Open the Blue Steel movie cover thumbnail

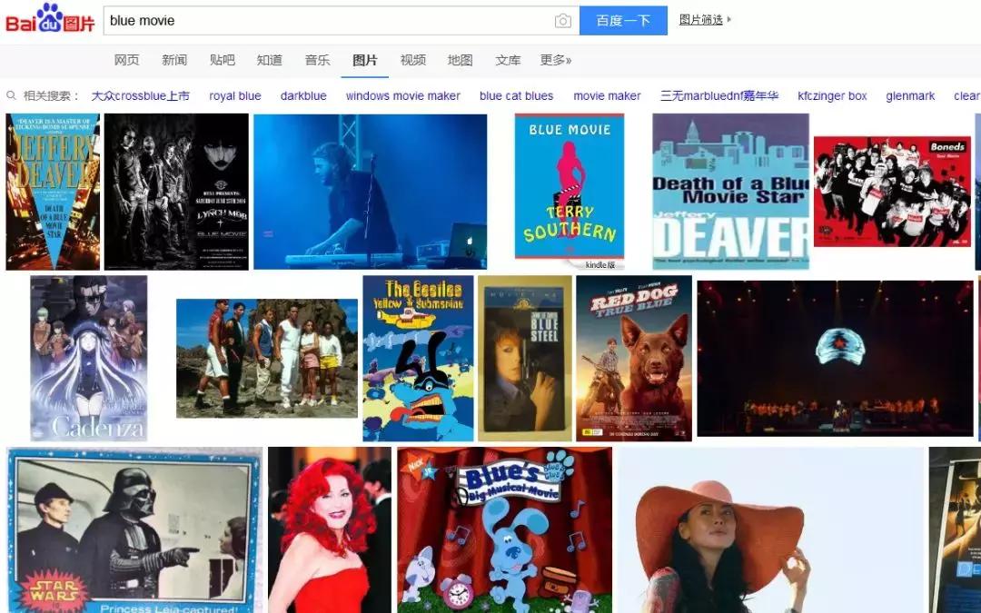pos(525,359)
